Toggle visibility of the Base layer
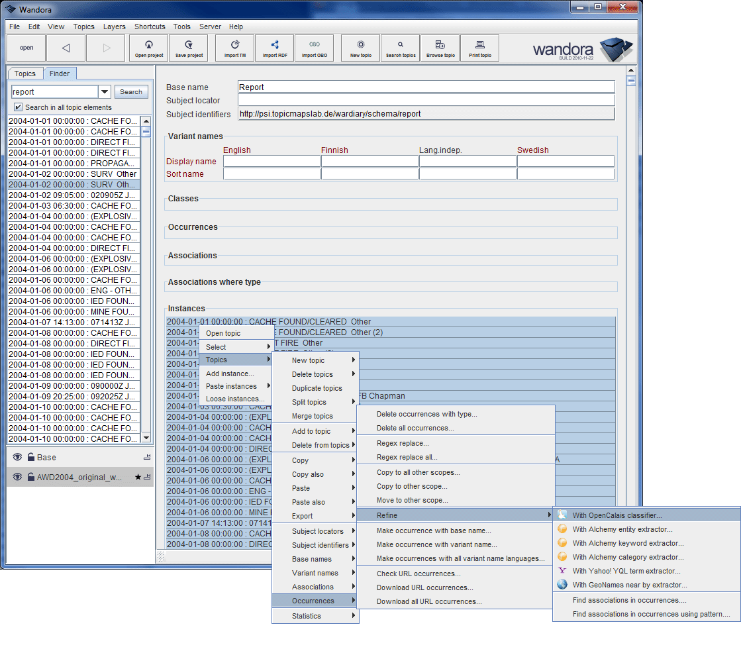 (17, 457)
